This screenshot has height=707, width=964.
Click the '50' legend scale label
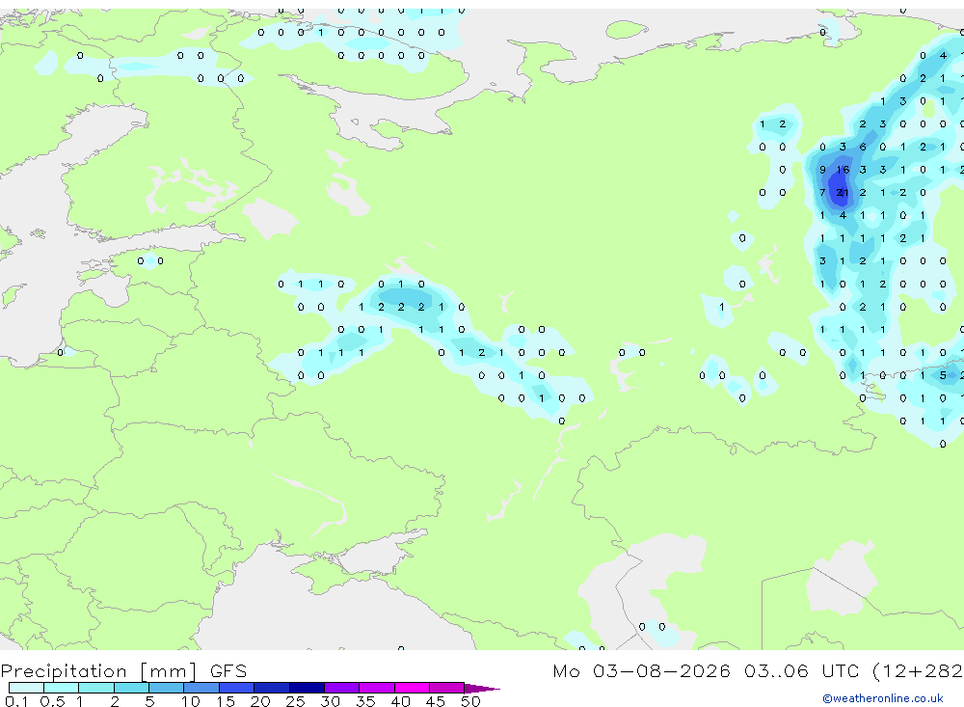(x=470, y=701)
